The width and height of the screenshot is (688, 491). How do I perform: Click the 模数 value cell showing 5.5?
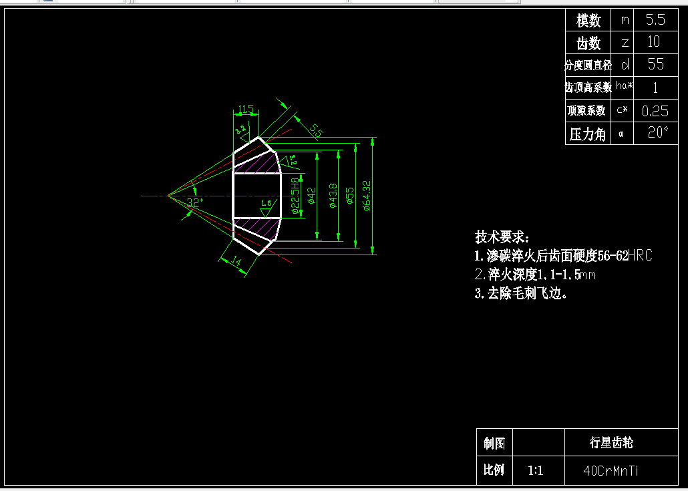[655, 20]
